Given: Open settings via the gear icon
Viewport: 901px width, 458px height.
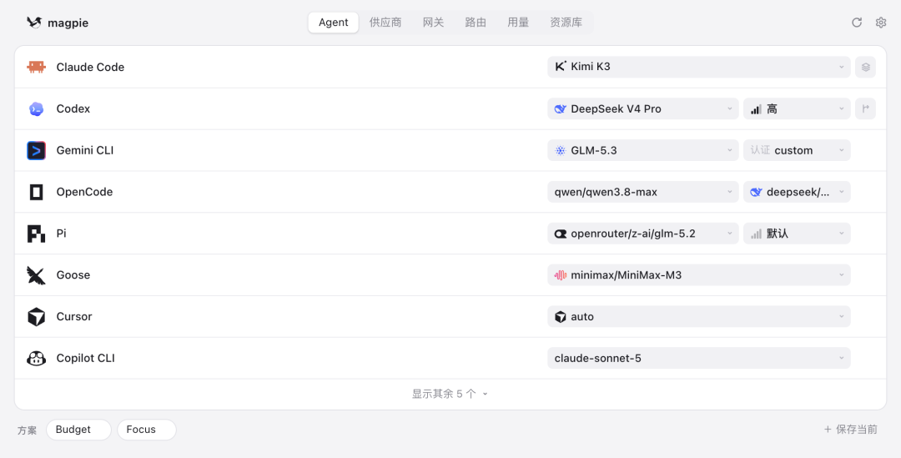Looking at the screenshot, I should coord(881,23).
